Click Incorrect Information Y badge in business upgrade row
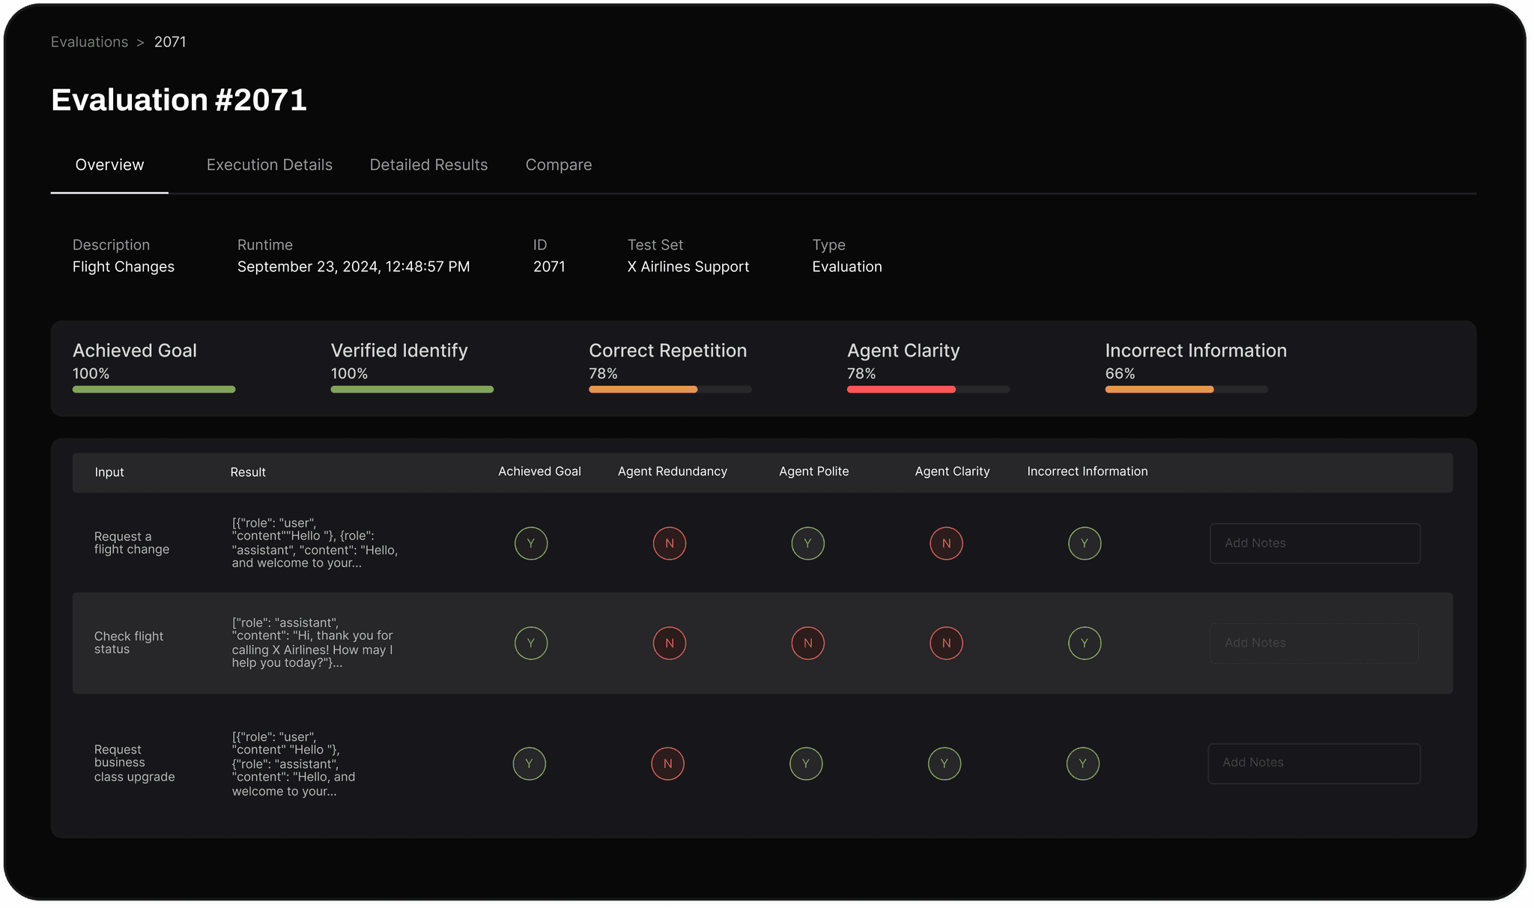Image resolution: width=1534 pixels, height=908 pixels. [x=1082, y=763]
